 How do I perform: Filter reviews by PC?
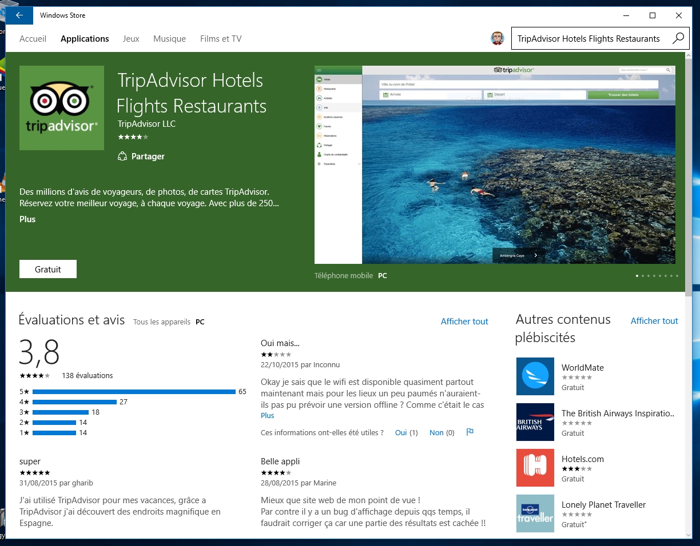[200, 322]
